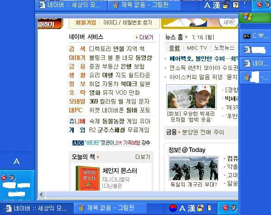
Task: Open the 네이버폰 service link
Action: (113, 110)
